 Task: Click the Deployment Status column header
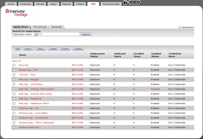pos(97,55)
